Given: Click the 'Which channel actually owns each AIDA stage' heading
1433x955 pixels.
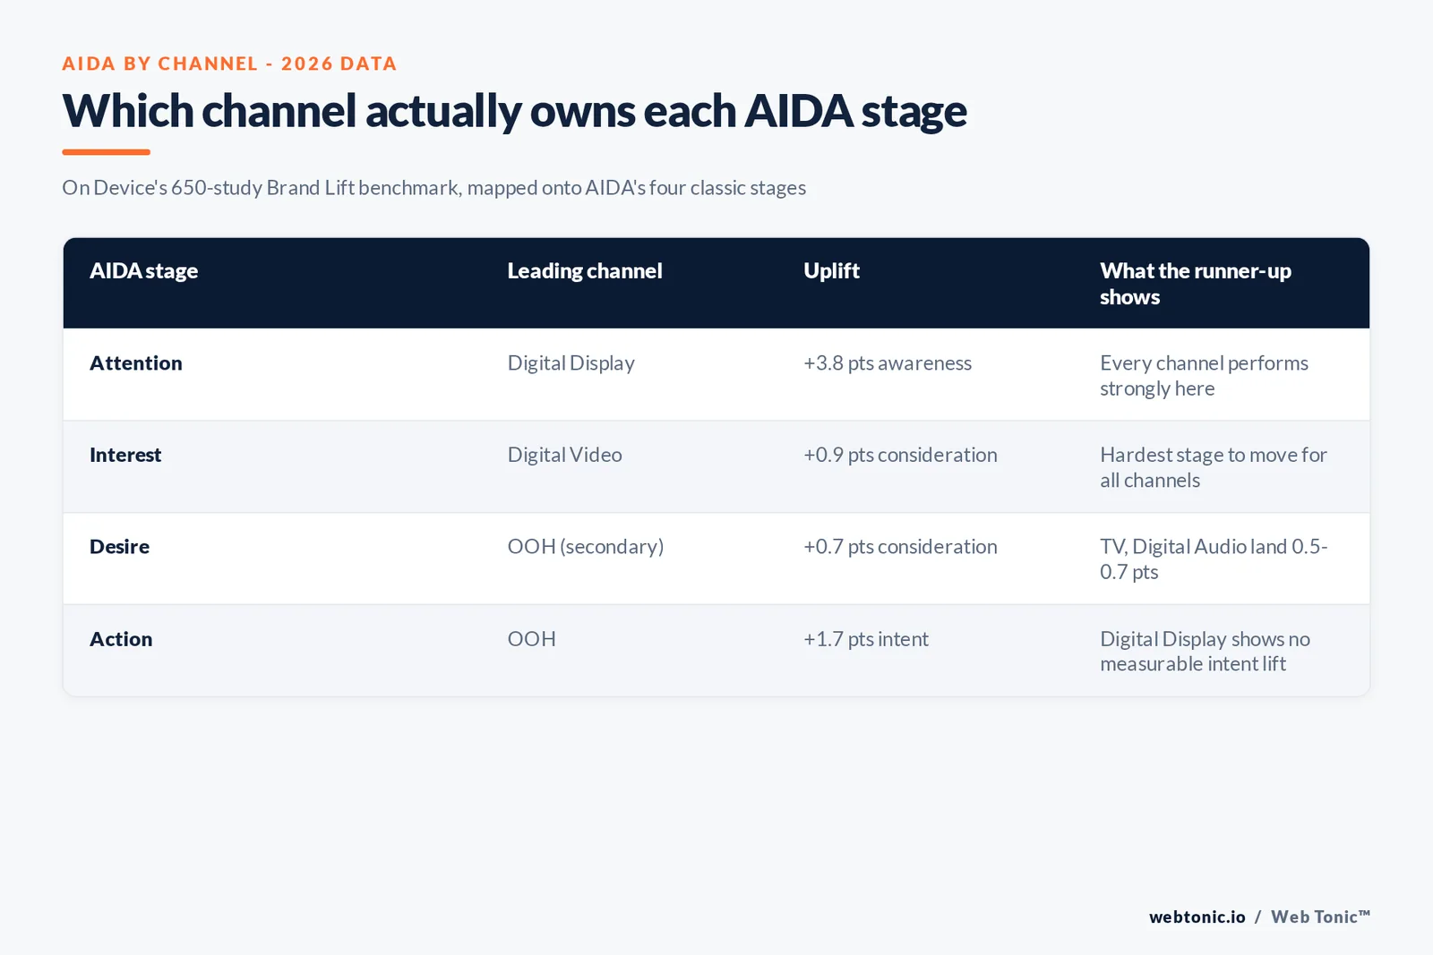Looking at the screenshot, I should (514, 112).
